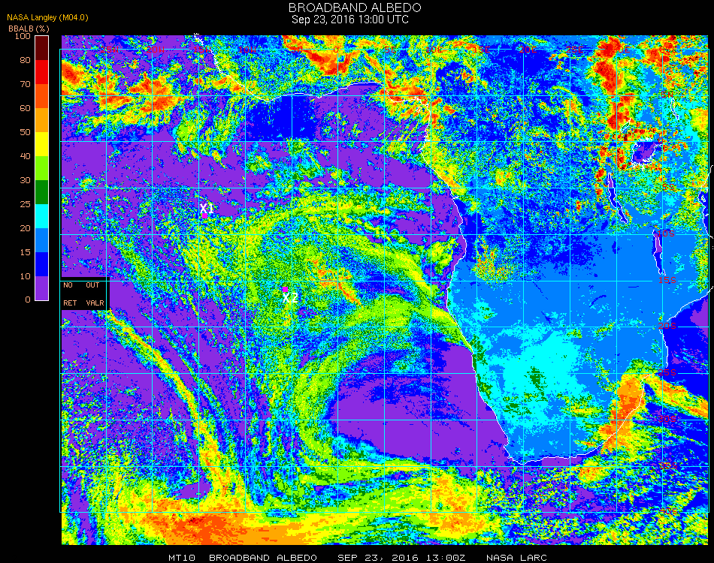Click the legend value '50'
Image resolution: width=714 pixels, height=563 pixels.
coord(25,132)
